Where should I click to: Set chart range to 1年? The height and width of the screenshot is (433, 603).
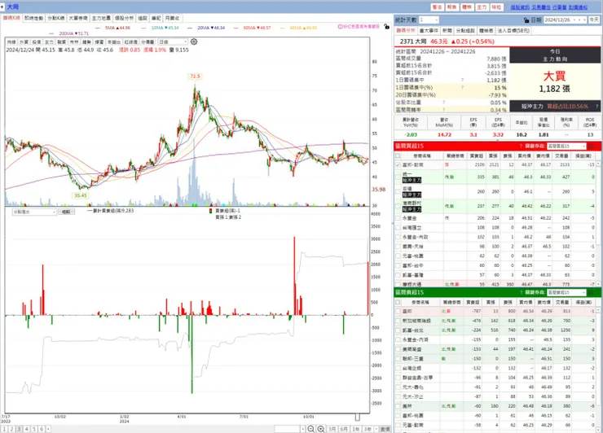point(356,429)
